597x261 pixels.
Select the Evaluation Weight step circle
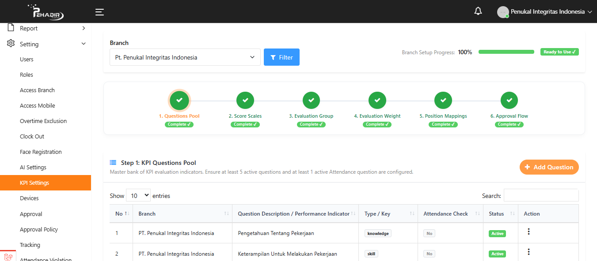pos(377,101)
